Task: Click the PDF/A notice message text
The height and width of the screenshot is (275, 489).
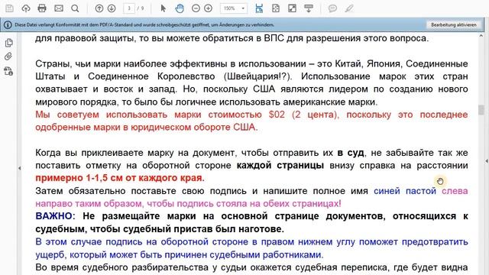Action: [144, 24]
